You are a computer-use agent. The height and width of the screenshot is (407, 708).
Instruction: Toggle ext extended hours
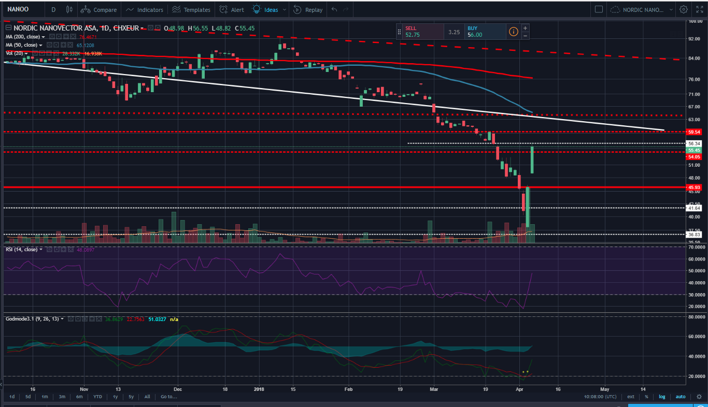point(630,397)
